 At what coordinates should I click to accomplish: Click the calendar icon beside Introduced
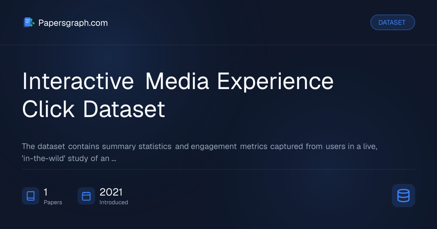86,196
